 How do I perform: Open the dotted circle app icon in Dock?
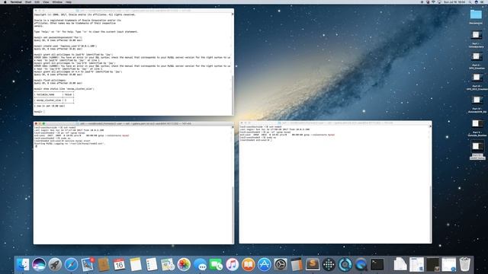pos(329,265)
